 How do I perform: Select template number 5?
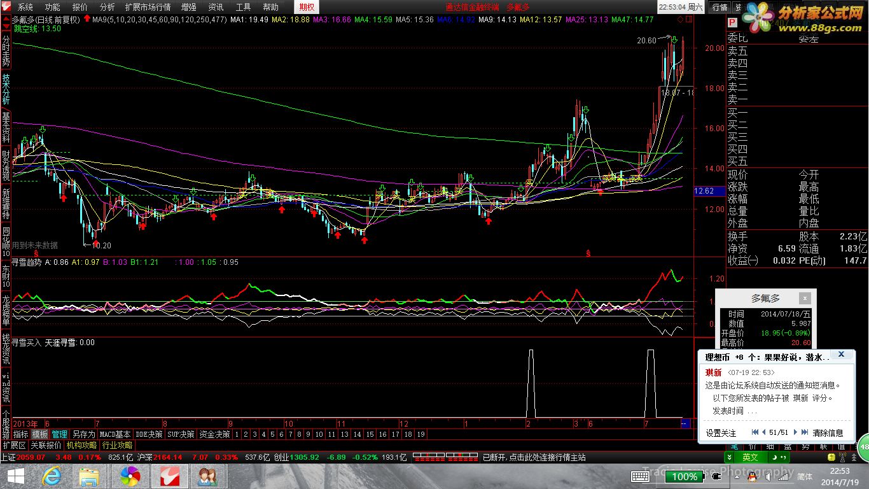point(272,434)
